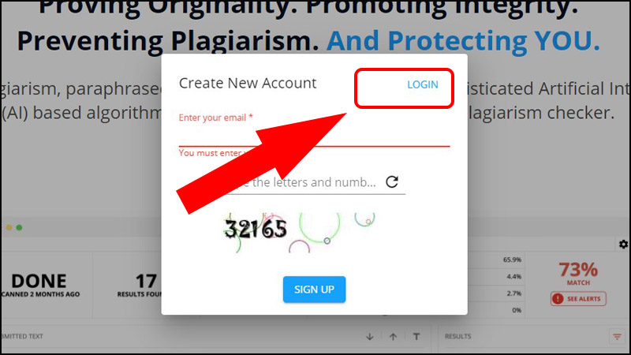Click the SEE ALERTS button
Screen dimensions: 631x355
coord(578,299)
